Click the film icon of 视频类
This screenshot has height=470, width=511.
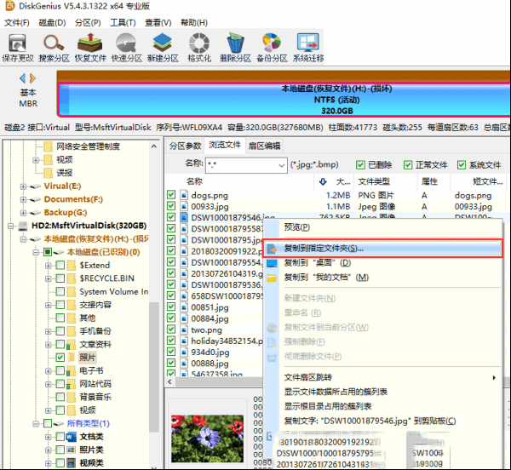pyautogui.click(x=71, y=463)
